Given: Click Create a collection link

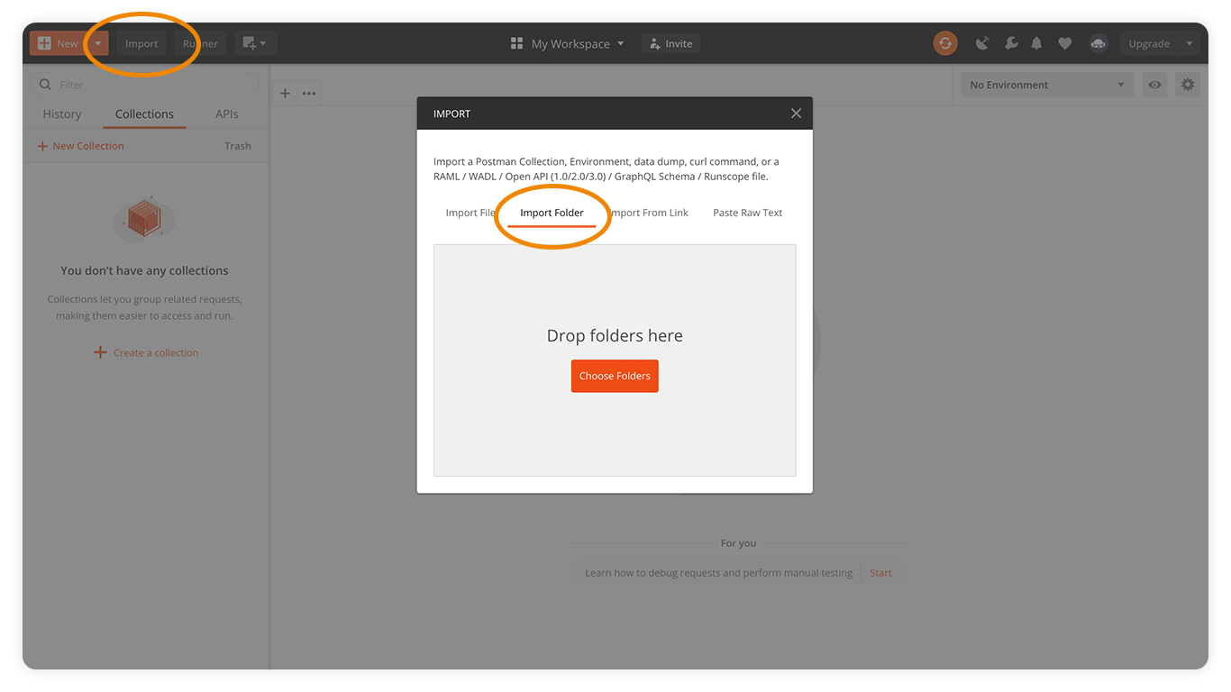Looking at the screenshot, I should coord(146,352).
